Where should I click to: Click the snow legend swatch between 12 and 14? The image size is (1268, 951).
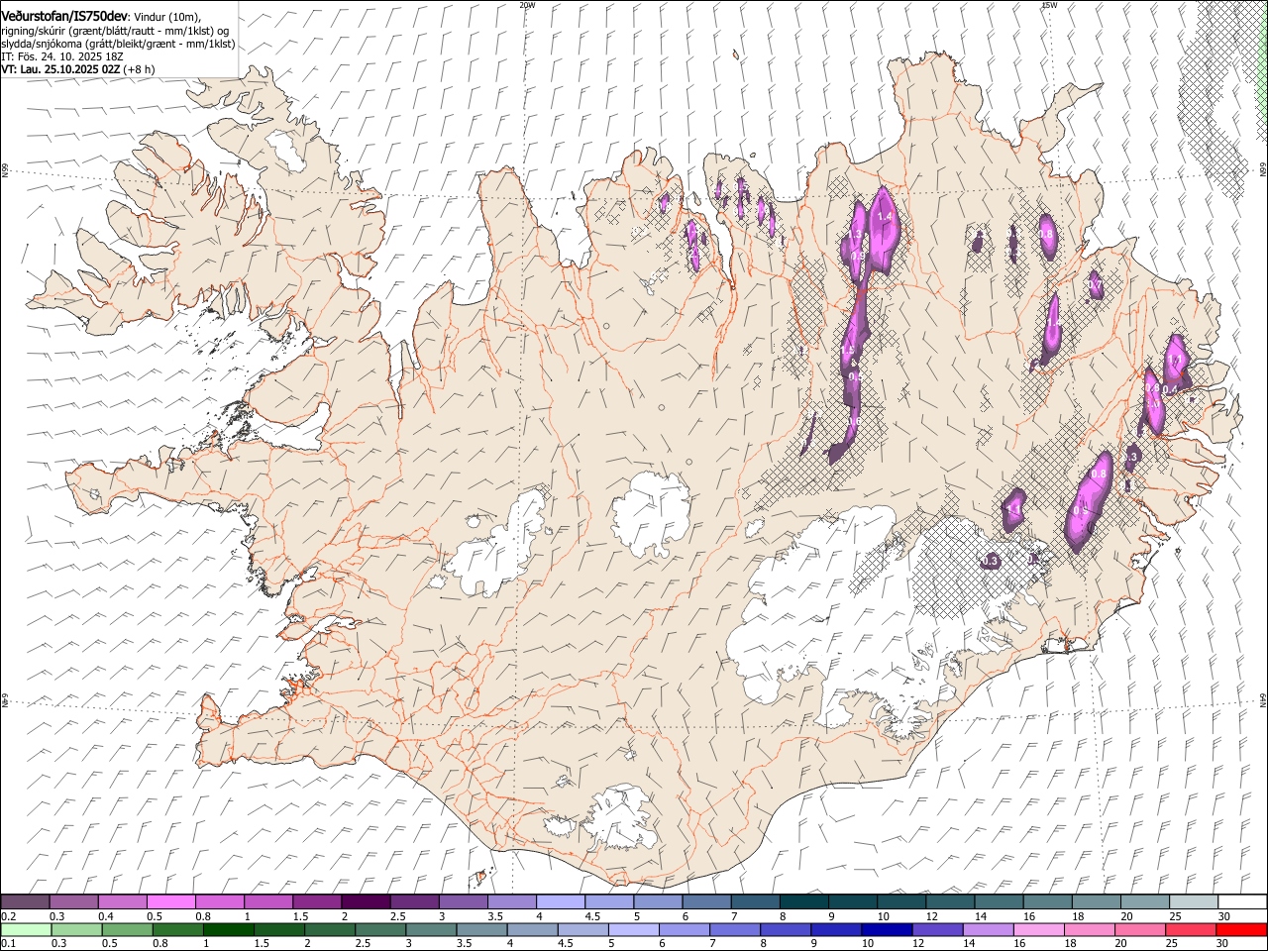(951, 901)
